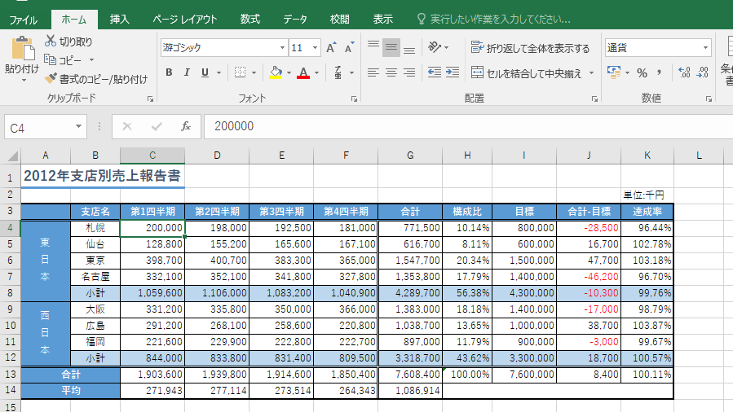
Task: Apply the yellow Fill Color swatch
Action: (x=276, y=72)
